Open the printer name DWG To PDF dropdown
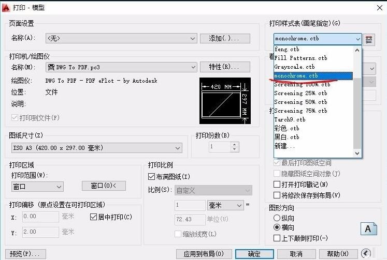Image resolution: width=387 pixels, height=260 pixels. pyautogui.click(x=121, y=67)
